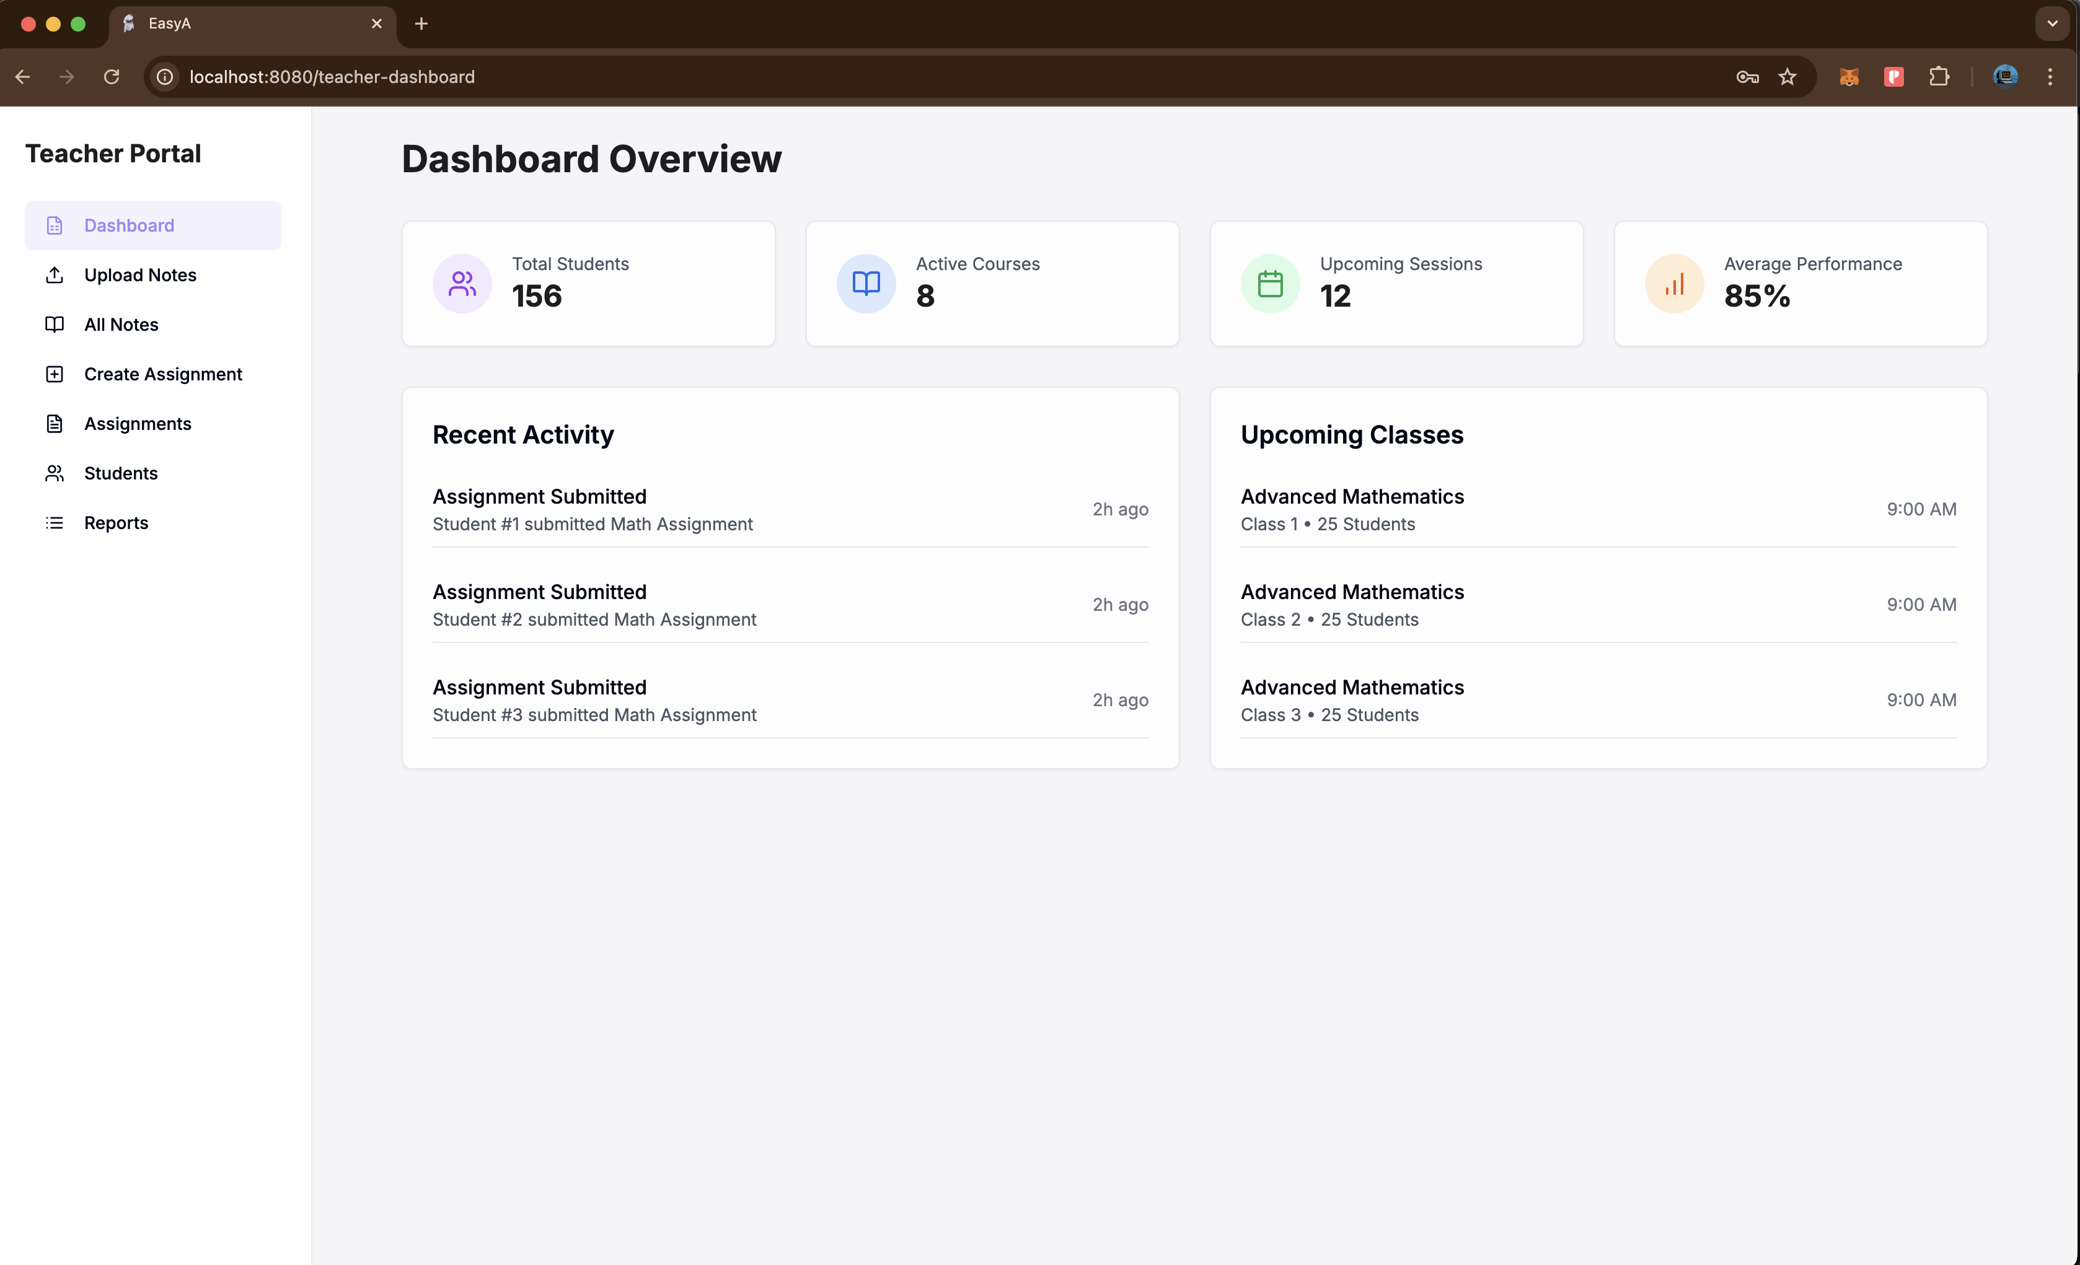Click the Reports list icon in sidebar

(55, 522)
